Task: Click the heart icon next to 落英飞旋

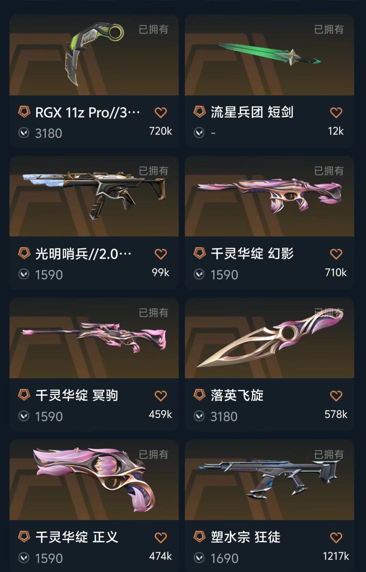Action: pos(336,396)
